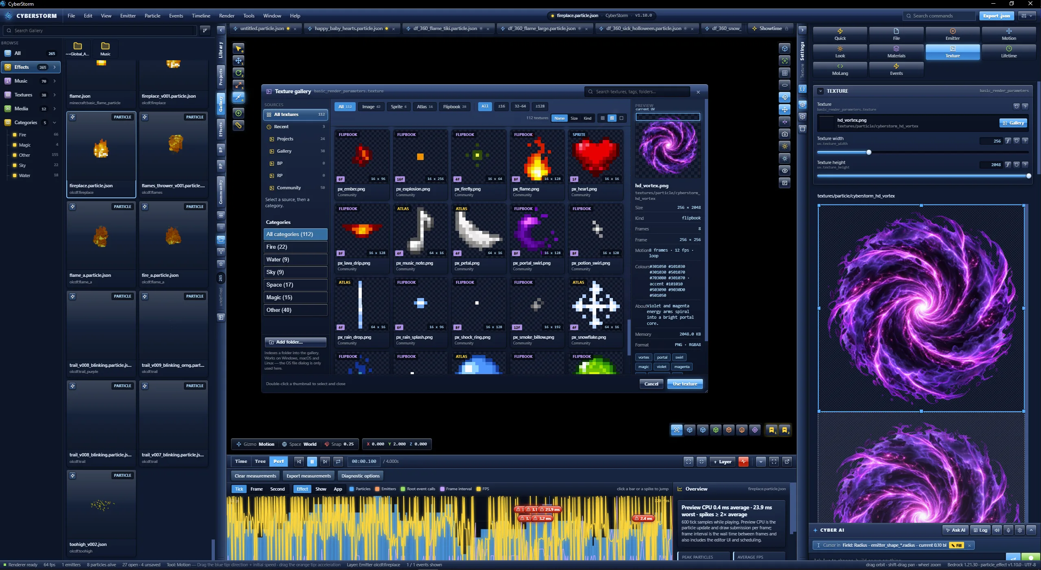Click the red pulse diagnostics icon on timeline

[x=744, y=461]
